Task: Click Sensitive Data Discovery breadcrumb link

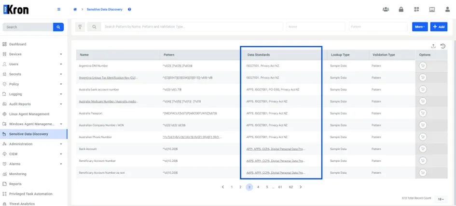Action: click(x=104, y=9)
